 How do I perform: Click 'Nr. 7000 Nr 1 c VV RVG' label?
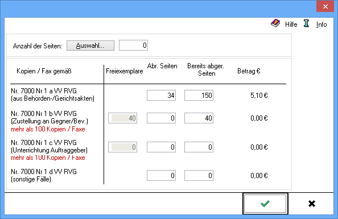[x=44, y=143]
